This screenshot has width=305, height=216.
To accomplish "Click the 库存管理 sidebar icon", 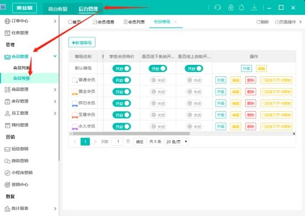I will coord(7,102).
